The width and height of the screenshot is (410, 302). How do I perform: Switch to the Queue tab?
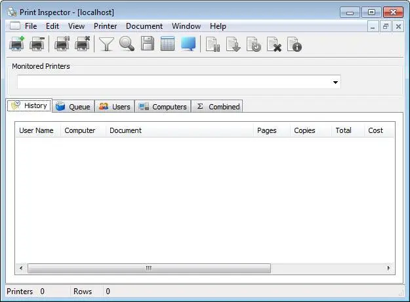(73, 107)
